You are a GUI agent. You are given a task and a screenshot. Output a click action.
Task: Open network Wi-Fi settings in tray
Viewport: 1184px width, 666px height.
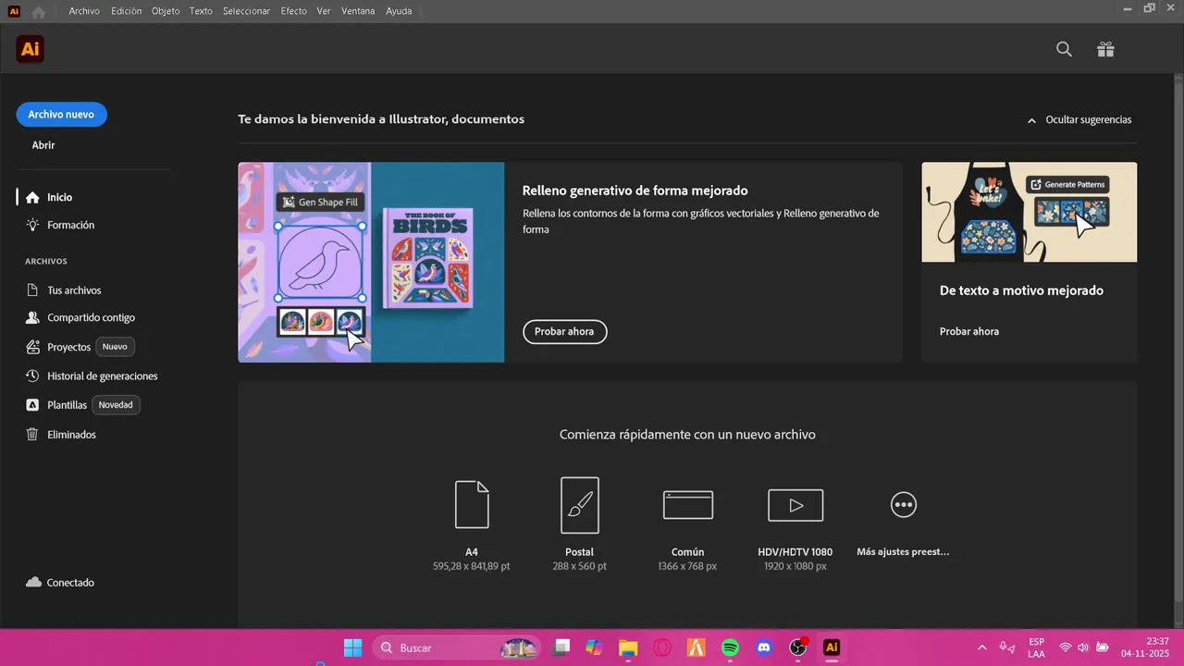pos(1065,647)
